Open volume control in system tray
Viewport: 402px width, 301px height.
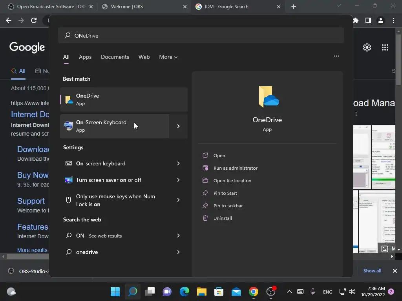pos(352,292)
